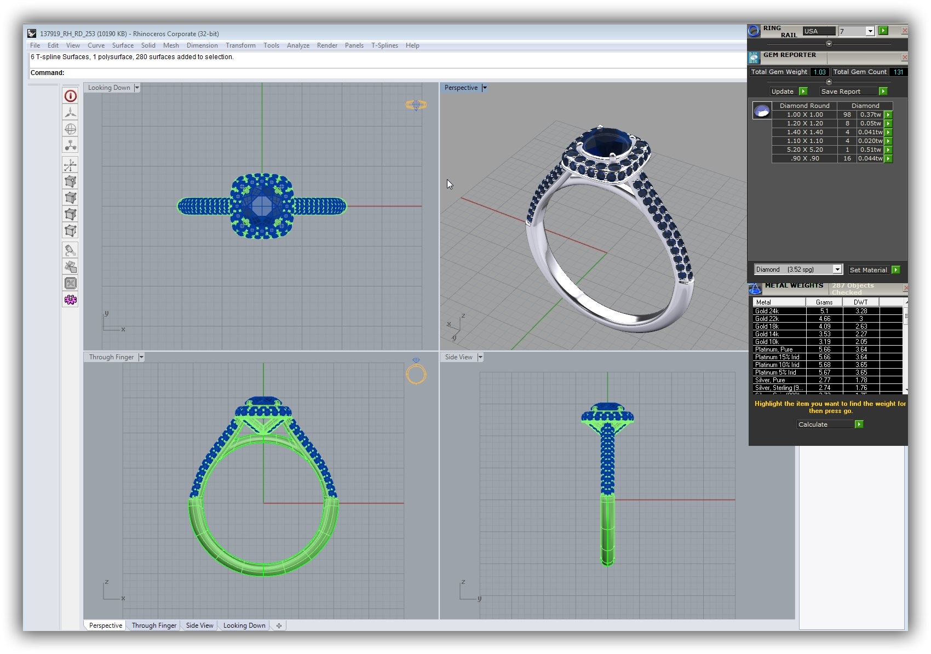Click the green arrow beside Save Report
This screenshot has height=654, width=931.
point(883,91)
